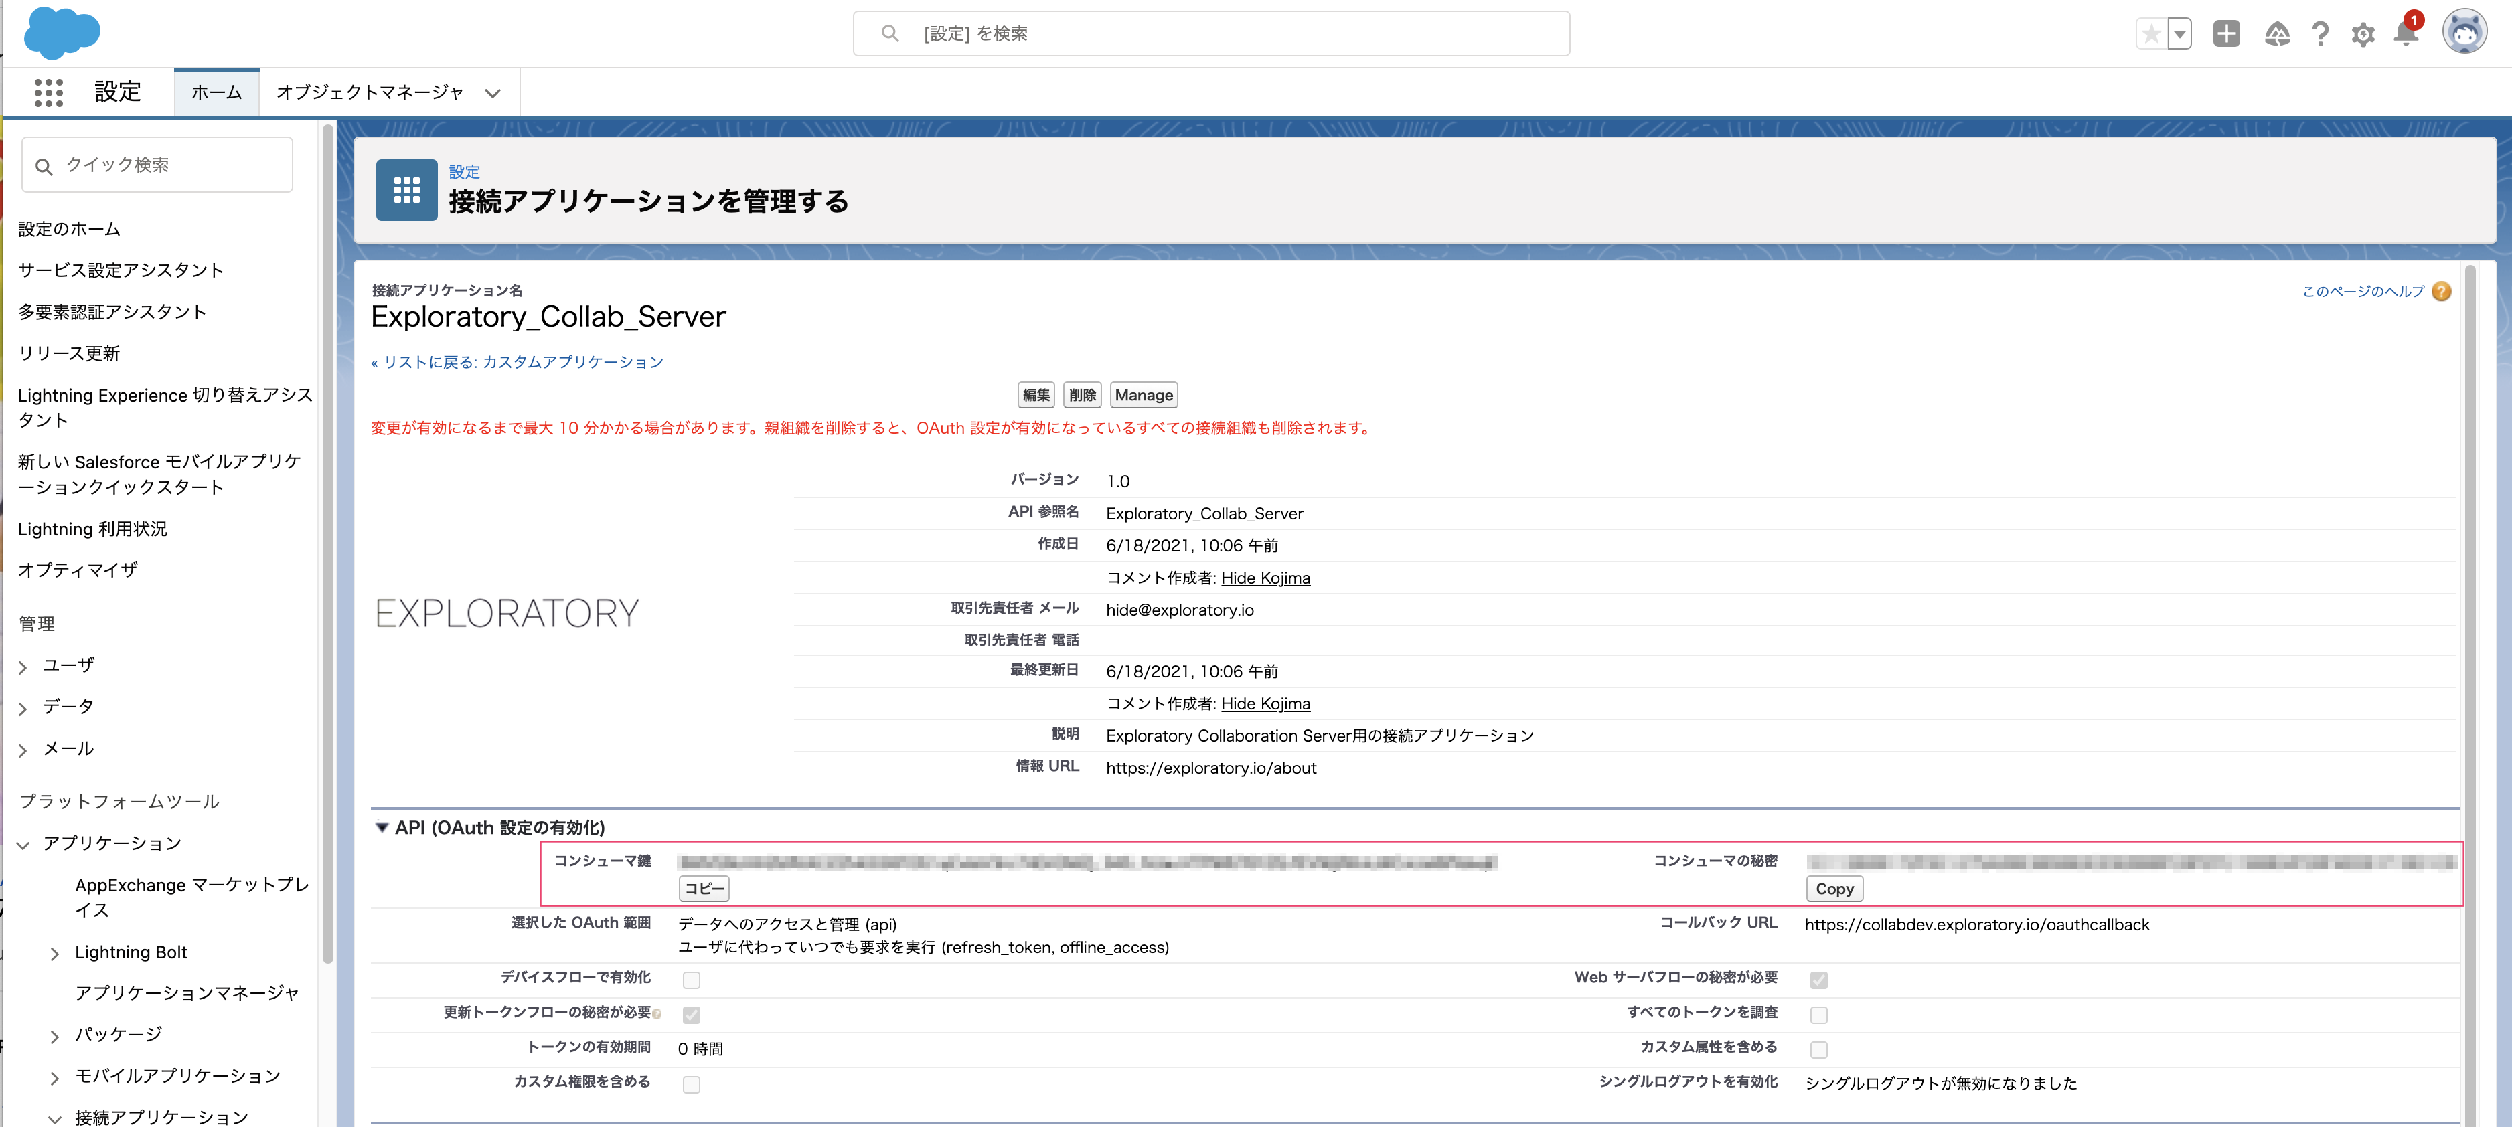Click the main content vertical scrollbar

point(2470,694)
